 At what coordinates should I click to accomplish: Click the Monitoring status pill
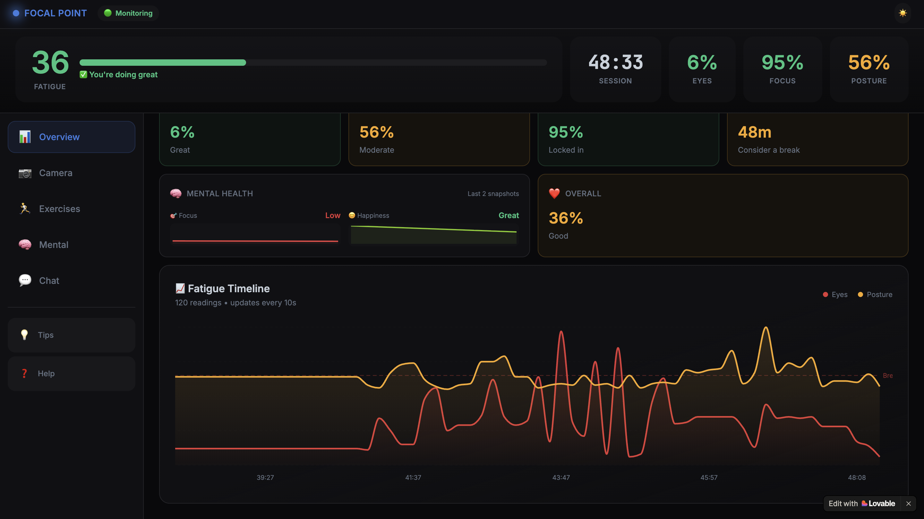point(128,13)
